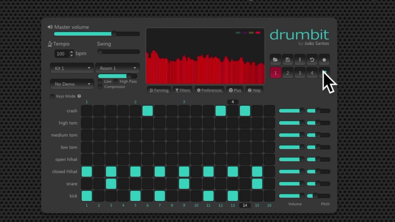Enable the Low pass checkbox
The image size is (395, 222).
100,81
